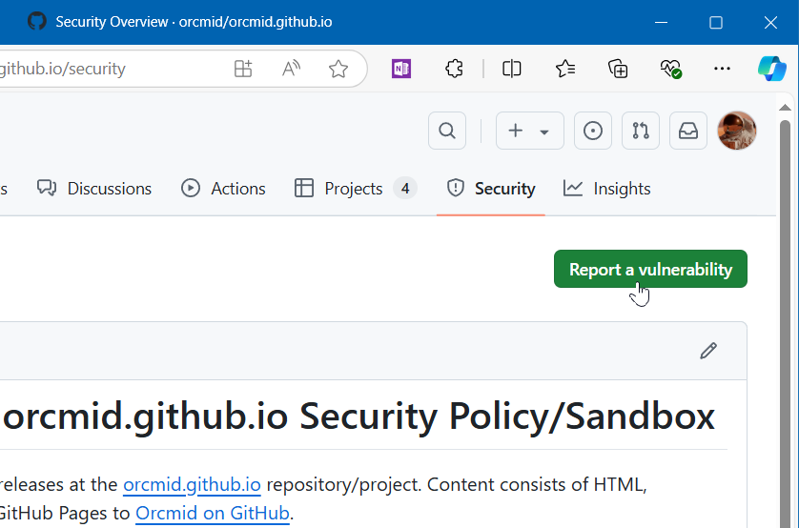Screen dimensions: 799x528
Task: Expand the Create new plus dropdown
Action: point(529,131)
